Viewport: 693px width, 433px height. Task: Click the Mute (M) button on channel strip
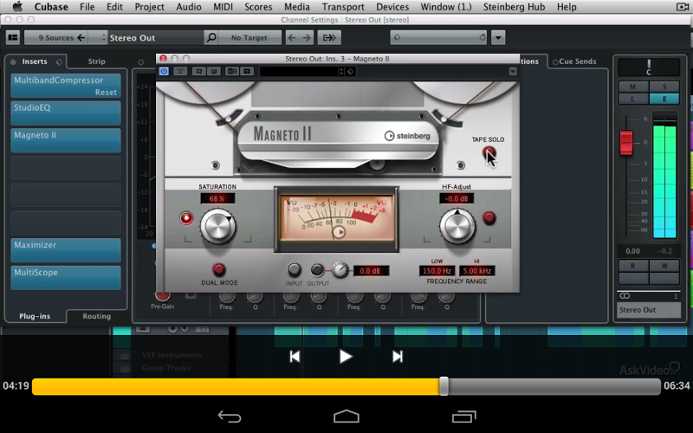tap(633, 87)
